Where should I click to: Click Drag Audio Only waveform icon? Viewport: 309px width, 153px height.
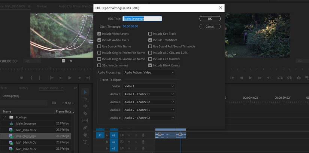(x=70, y=61)
